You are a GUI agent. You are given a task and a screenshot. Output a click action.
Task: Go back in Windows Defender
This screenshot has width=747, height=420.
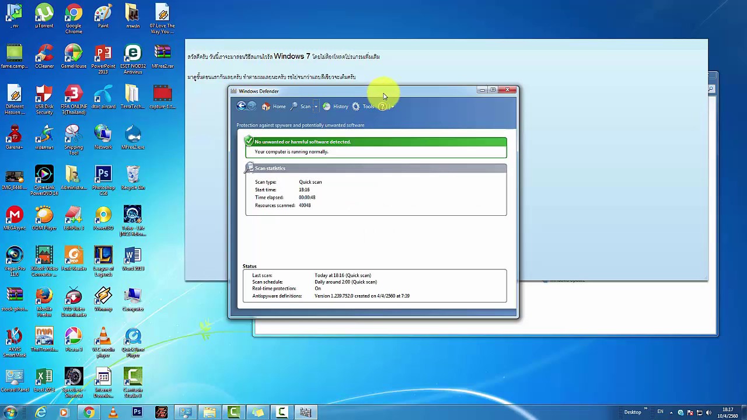click(241, 106)
